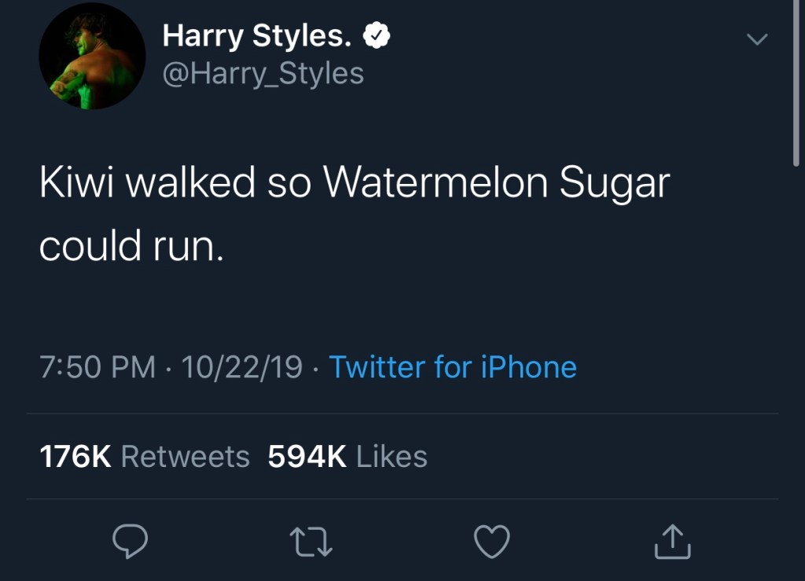The image size is (805, 581).
Task: Click the vertical scrollbar thumb
Action: (796, 79)
